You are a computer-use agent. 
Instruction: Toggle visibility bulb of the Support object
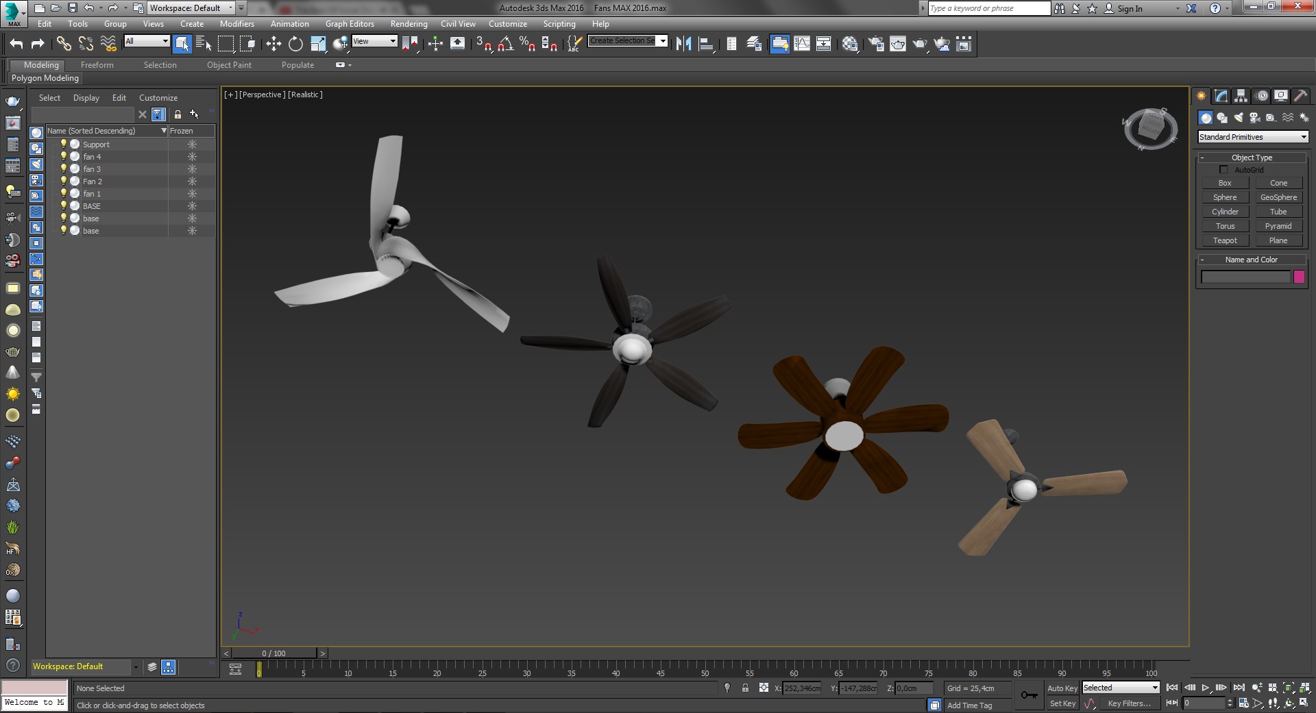pyautogui.click(x=64, y=145)
